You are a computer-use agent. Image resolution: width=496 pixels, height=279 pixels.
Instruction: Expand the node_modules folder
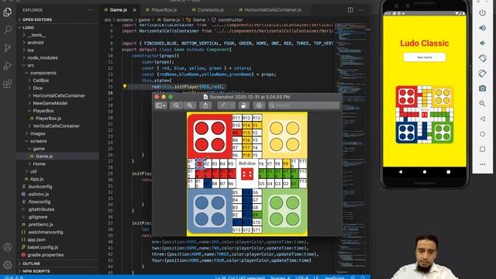coord(43,57)
